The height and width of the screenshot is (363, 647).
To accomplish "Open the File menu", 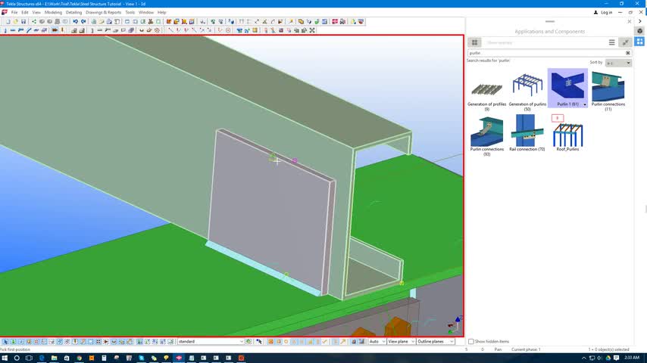I will click(x=14, y=12).
